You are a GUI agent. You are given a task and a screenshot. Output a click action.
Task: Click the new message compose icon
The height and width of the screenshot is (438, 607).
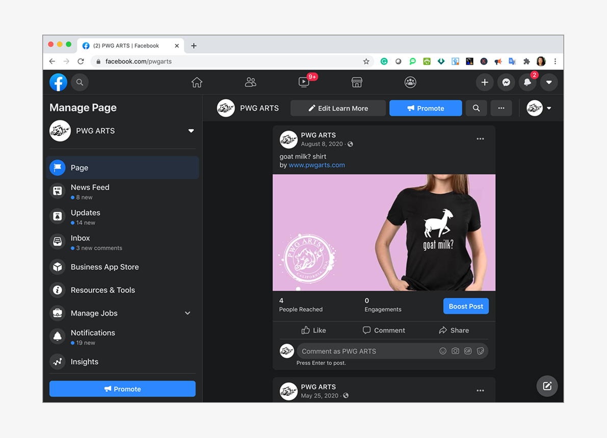[x=547, y=386]
